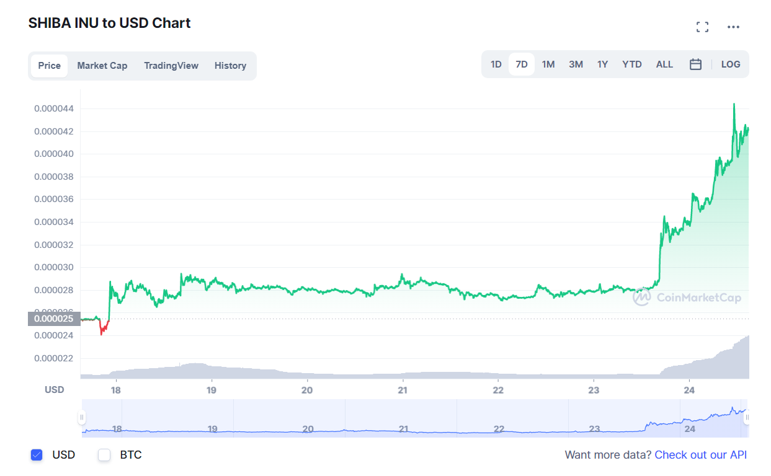
Task: Open the 'Check out our API' link
Action: click(701, 455)
